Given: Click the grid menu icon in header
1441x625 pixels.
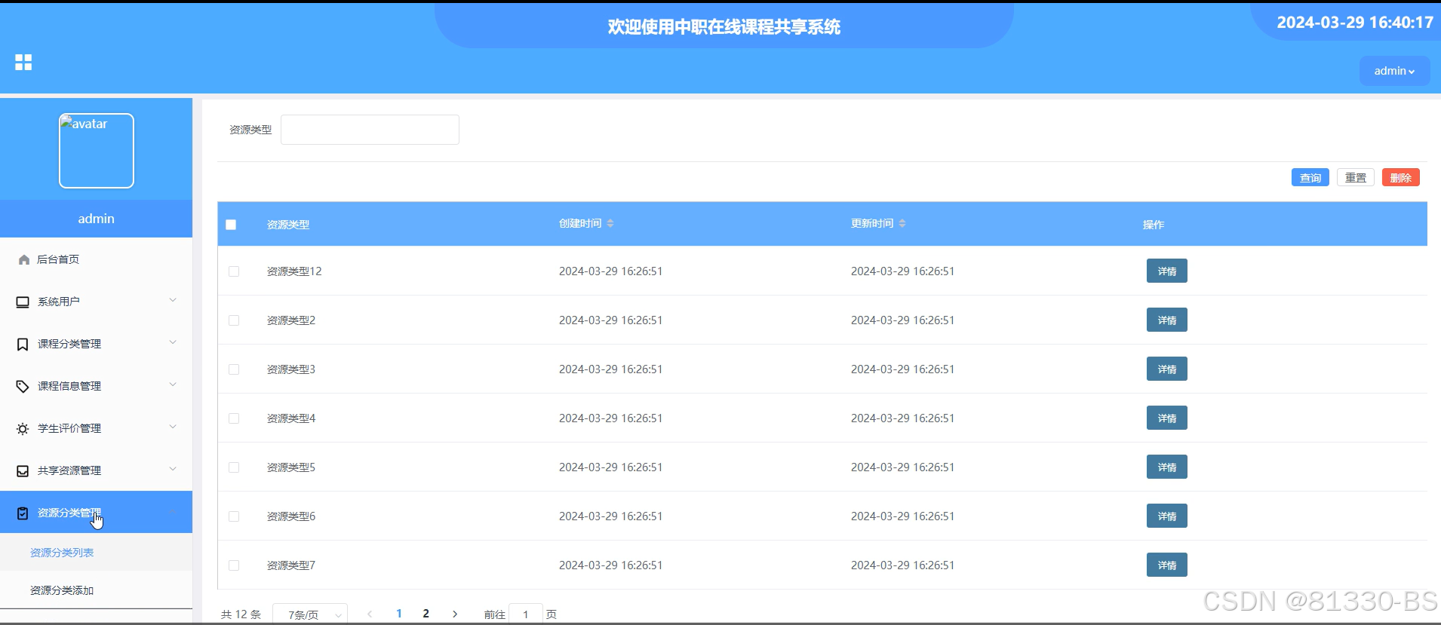Looking at the screenshot, I should [x=23, y=63].
